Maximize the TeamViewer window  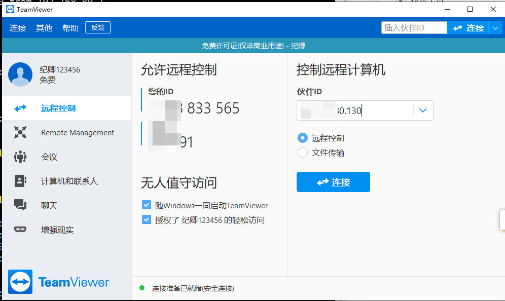470,9
